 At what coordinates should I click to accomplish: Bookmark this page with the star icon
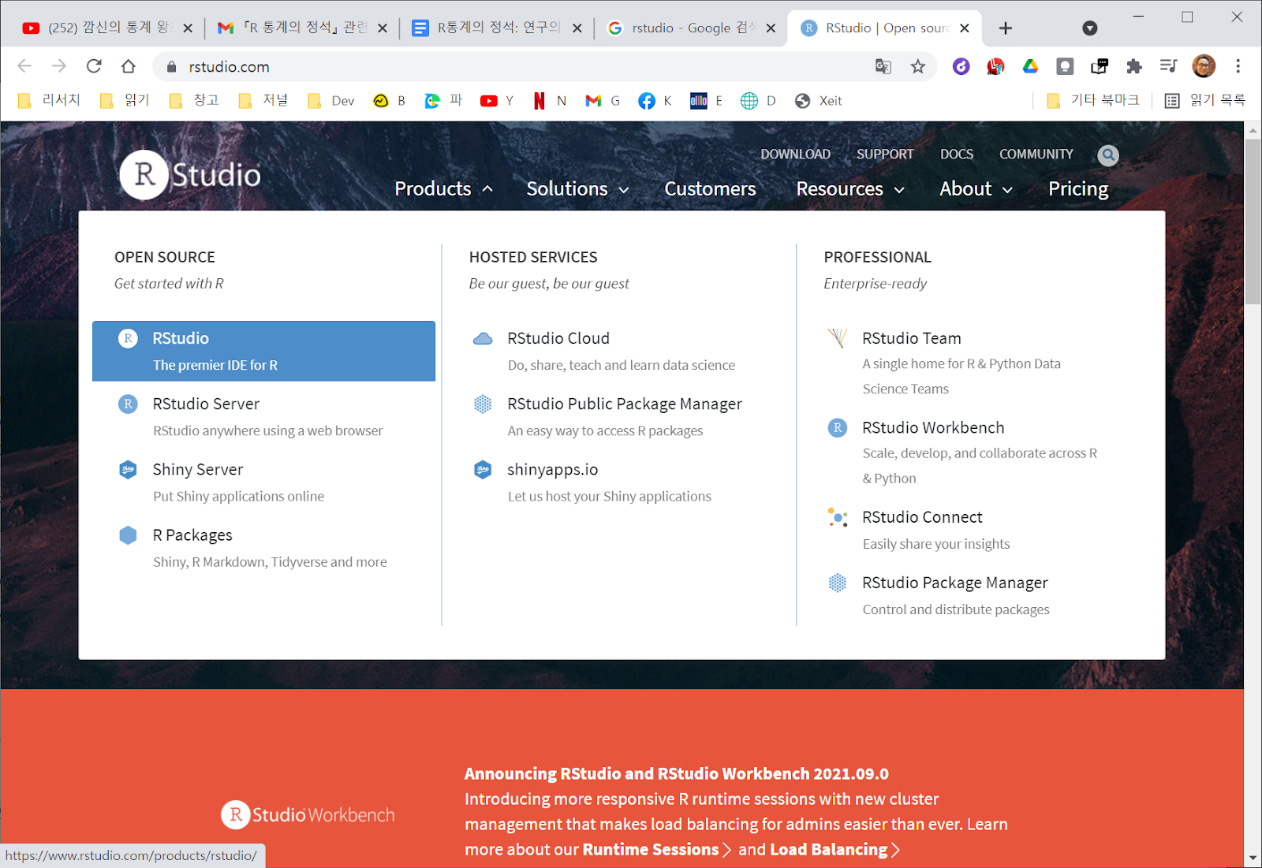click(x=917, y=67)
